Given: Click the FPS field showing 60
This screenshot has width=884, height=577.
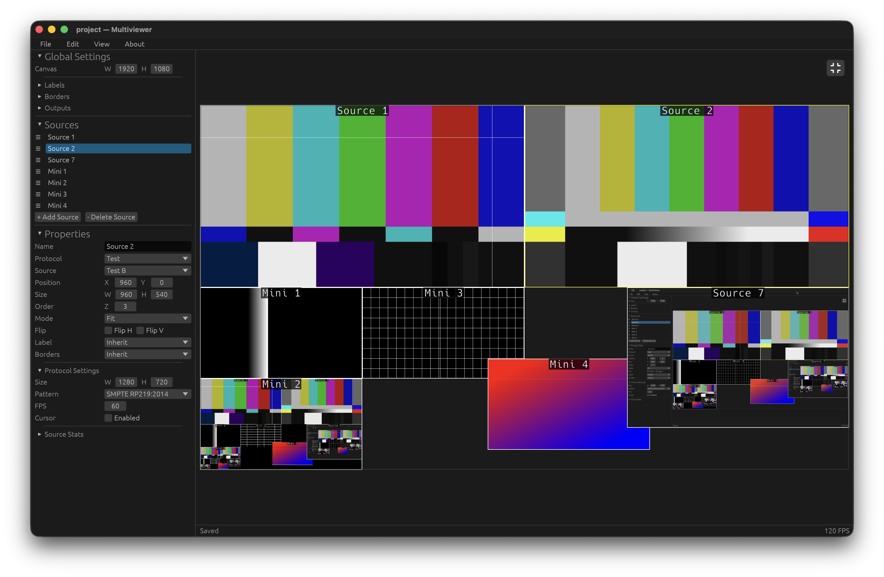Looking at the screenshot, I should coord(115,406).
